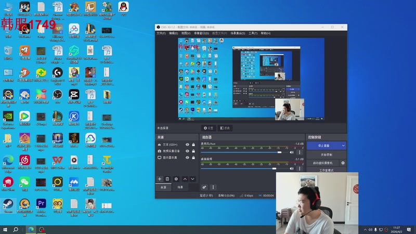The image size is (416, 234).
Task: Adjust the 桌面音频 volume slider handle
Action: pyautogui.click(x=274, y=168)
